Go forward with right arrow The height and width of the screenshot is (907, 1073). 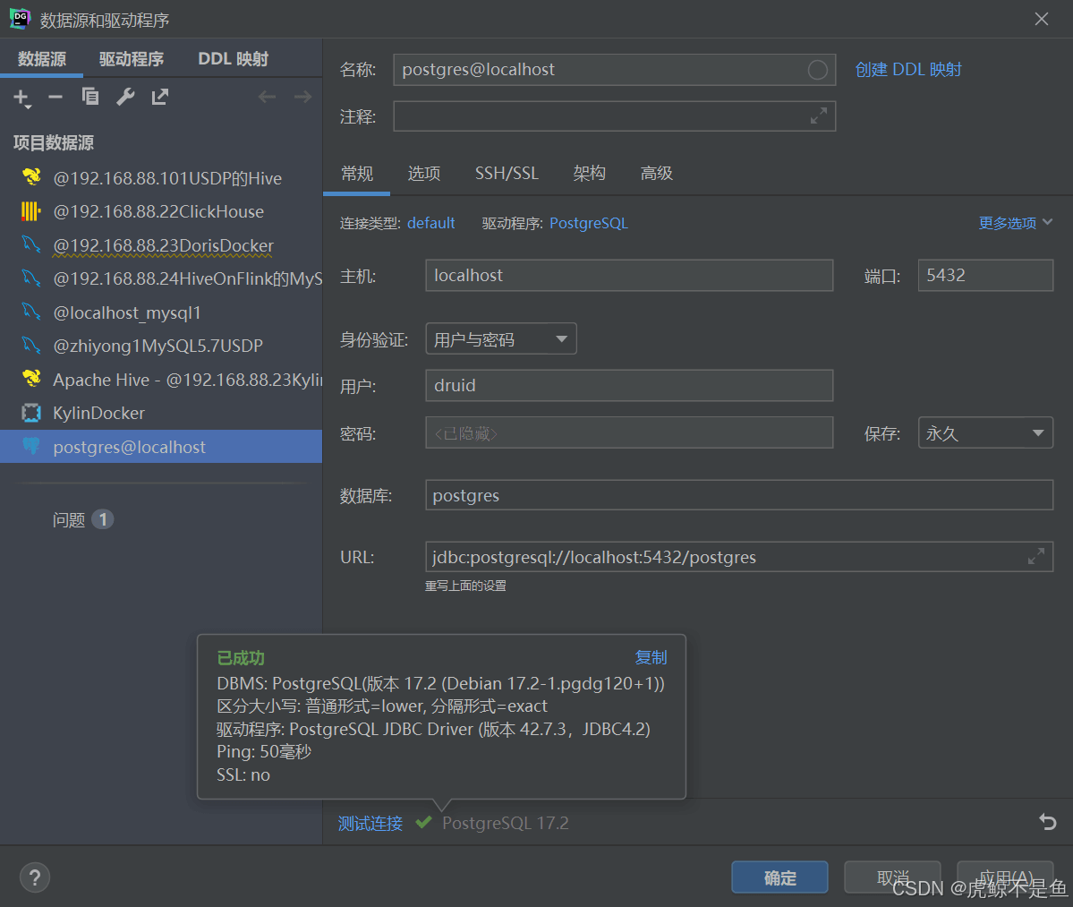coord(302,98)
